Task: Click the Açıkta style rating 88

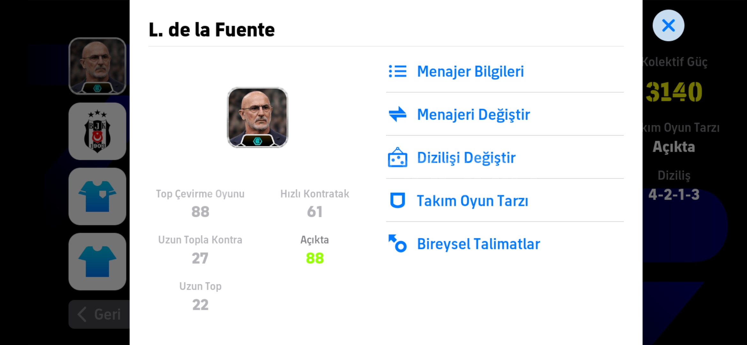Action: pyautogui.click(x=315, y=258)
